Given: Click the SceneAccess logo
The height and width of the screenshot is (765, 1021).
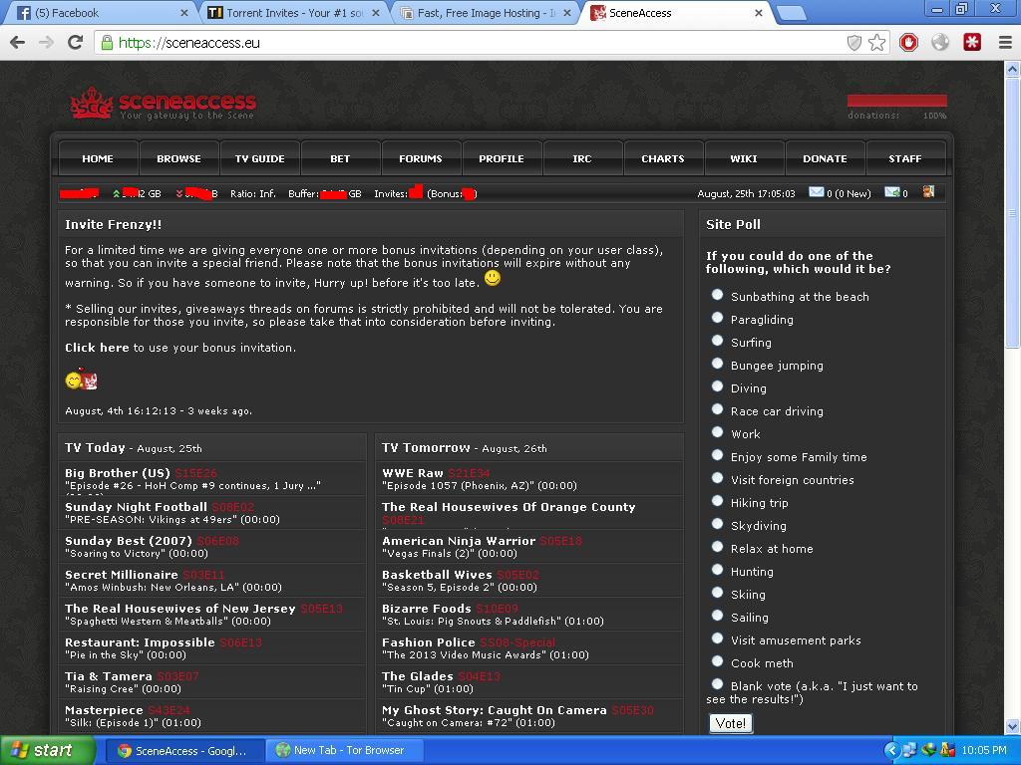Looking at the screenshot, I should tap(163, 104).
